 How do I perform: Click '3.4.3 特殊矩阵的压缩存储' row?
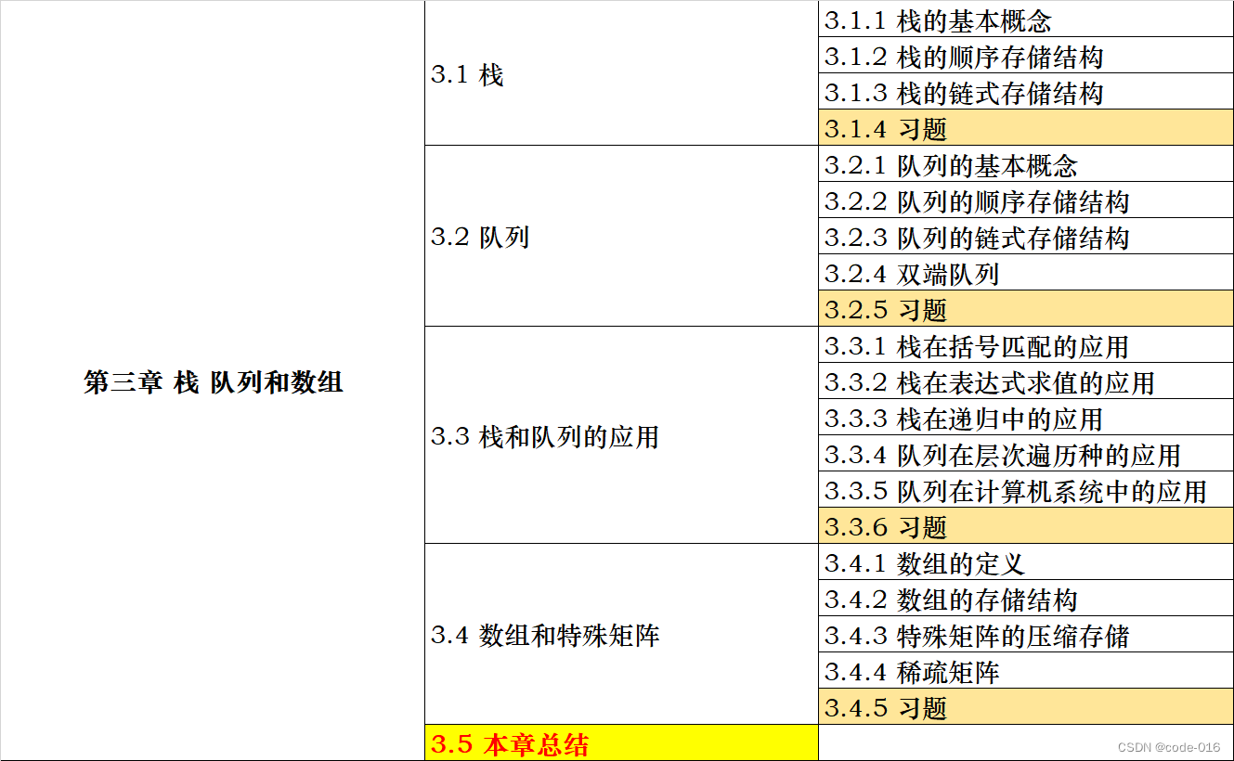pos(1026,635)
